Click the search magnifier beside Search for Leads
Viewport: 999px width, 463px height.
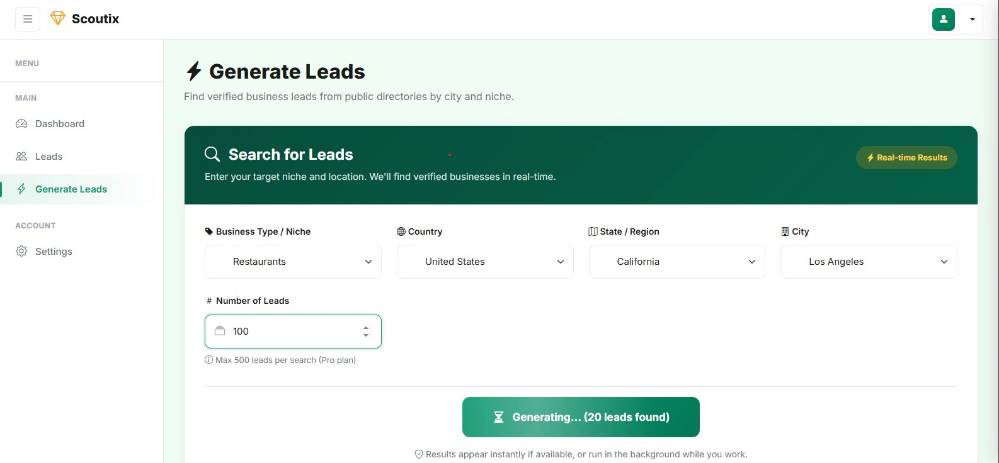212,153
